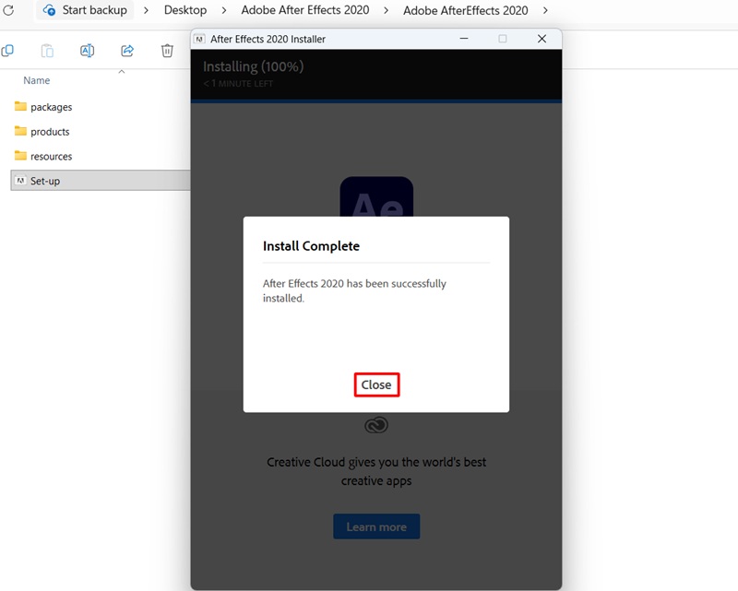Sort files by the Name column header
Screen dimensions: 738x591
tap(37, 80)
